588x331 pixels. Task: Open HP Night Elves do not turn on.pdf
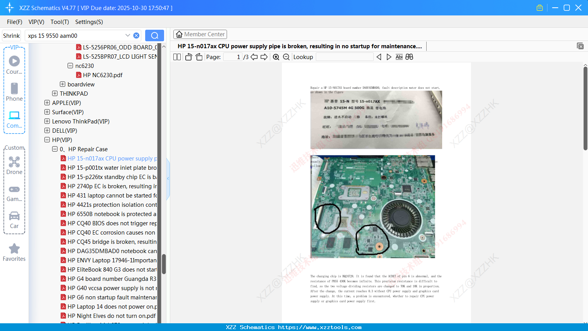coord(108,316)
